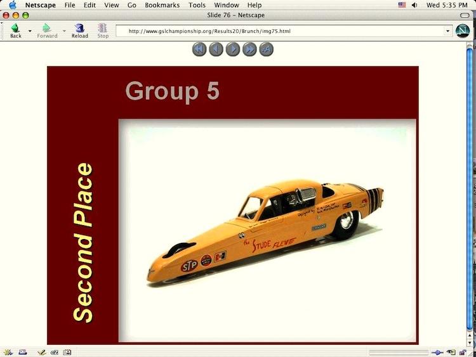476x357 pixels.
Task: Toggle online/offline plug icon
Action: click(x=437, y=352)
